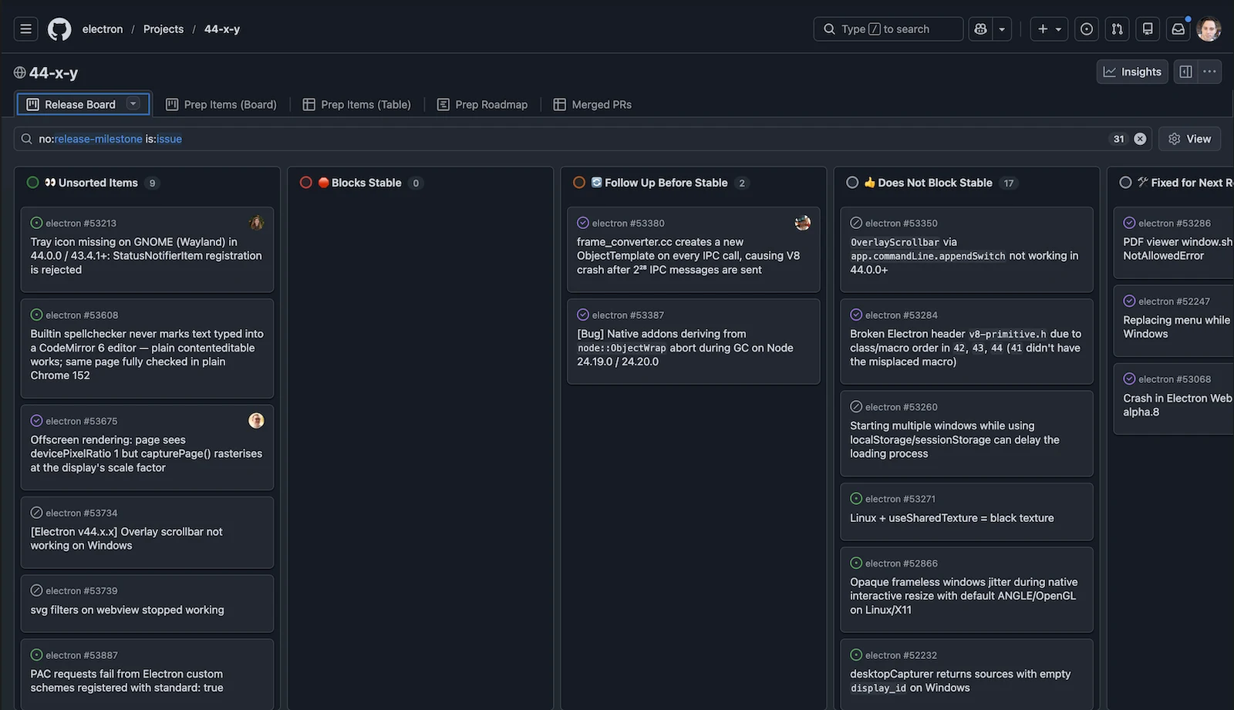The width and height of the screenshot is (1234, 710).
Task: Click status icon on electron #53286 card
Action: [x=1129, y=223]
